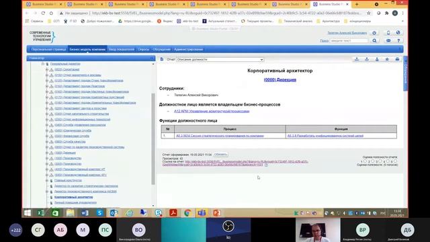430x242 pixels.
Task: Click the Обновить button beside the report date
Action: click(x=220, y=155)
